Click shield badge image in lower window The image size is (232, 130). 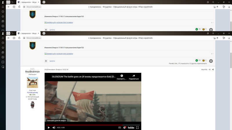pos(32,46)
